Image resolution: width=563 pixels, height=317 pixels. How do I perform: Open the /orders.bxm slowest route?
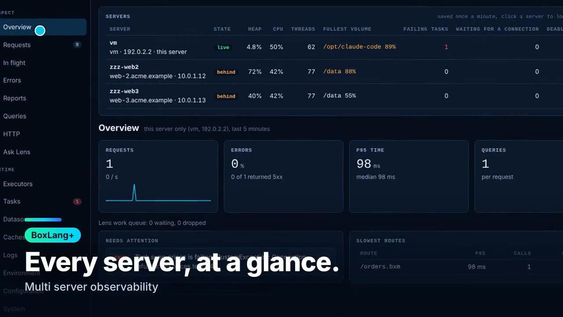(380, 266)
